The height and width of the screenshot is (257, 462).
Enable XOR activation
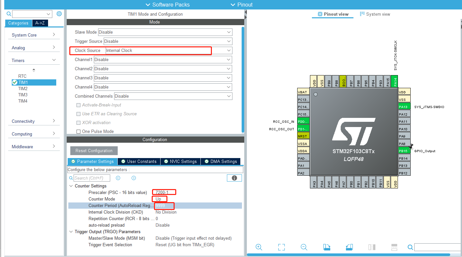(78, 122)
